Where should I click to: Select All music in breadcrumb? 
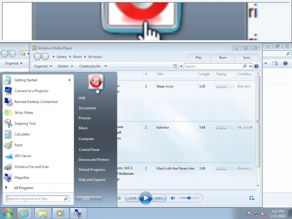95,57
